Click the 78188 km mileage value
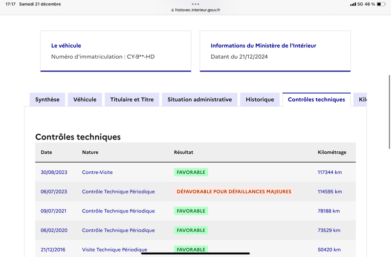This screenshot has width=391, height=257. coord(328,211)
